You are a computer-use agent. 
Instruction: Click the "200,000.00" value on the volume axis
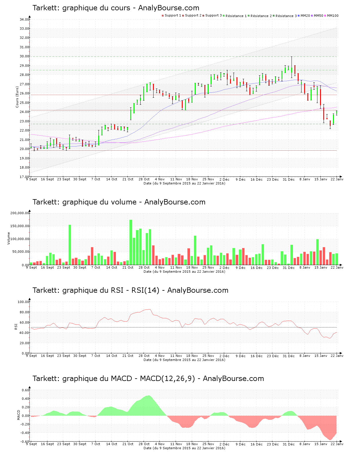20,213
